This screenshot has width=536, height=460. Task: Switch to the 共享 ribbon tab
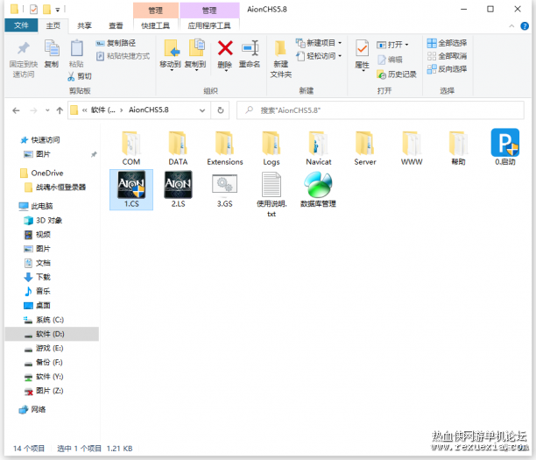pyautogui.click(x=84, y=25)
